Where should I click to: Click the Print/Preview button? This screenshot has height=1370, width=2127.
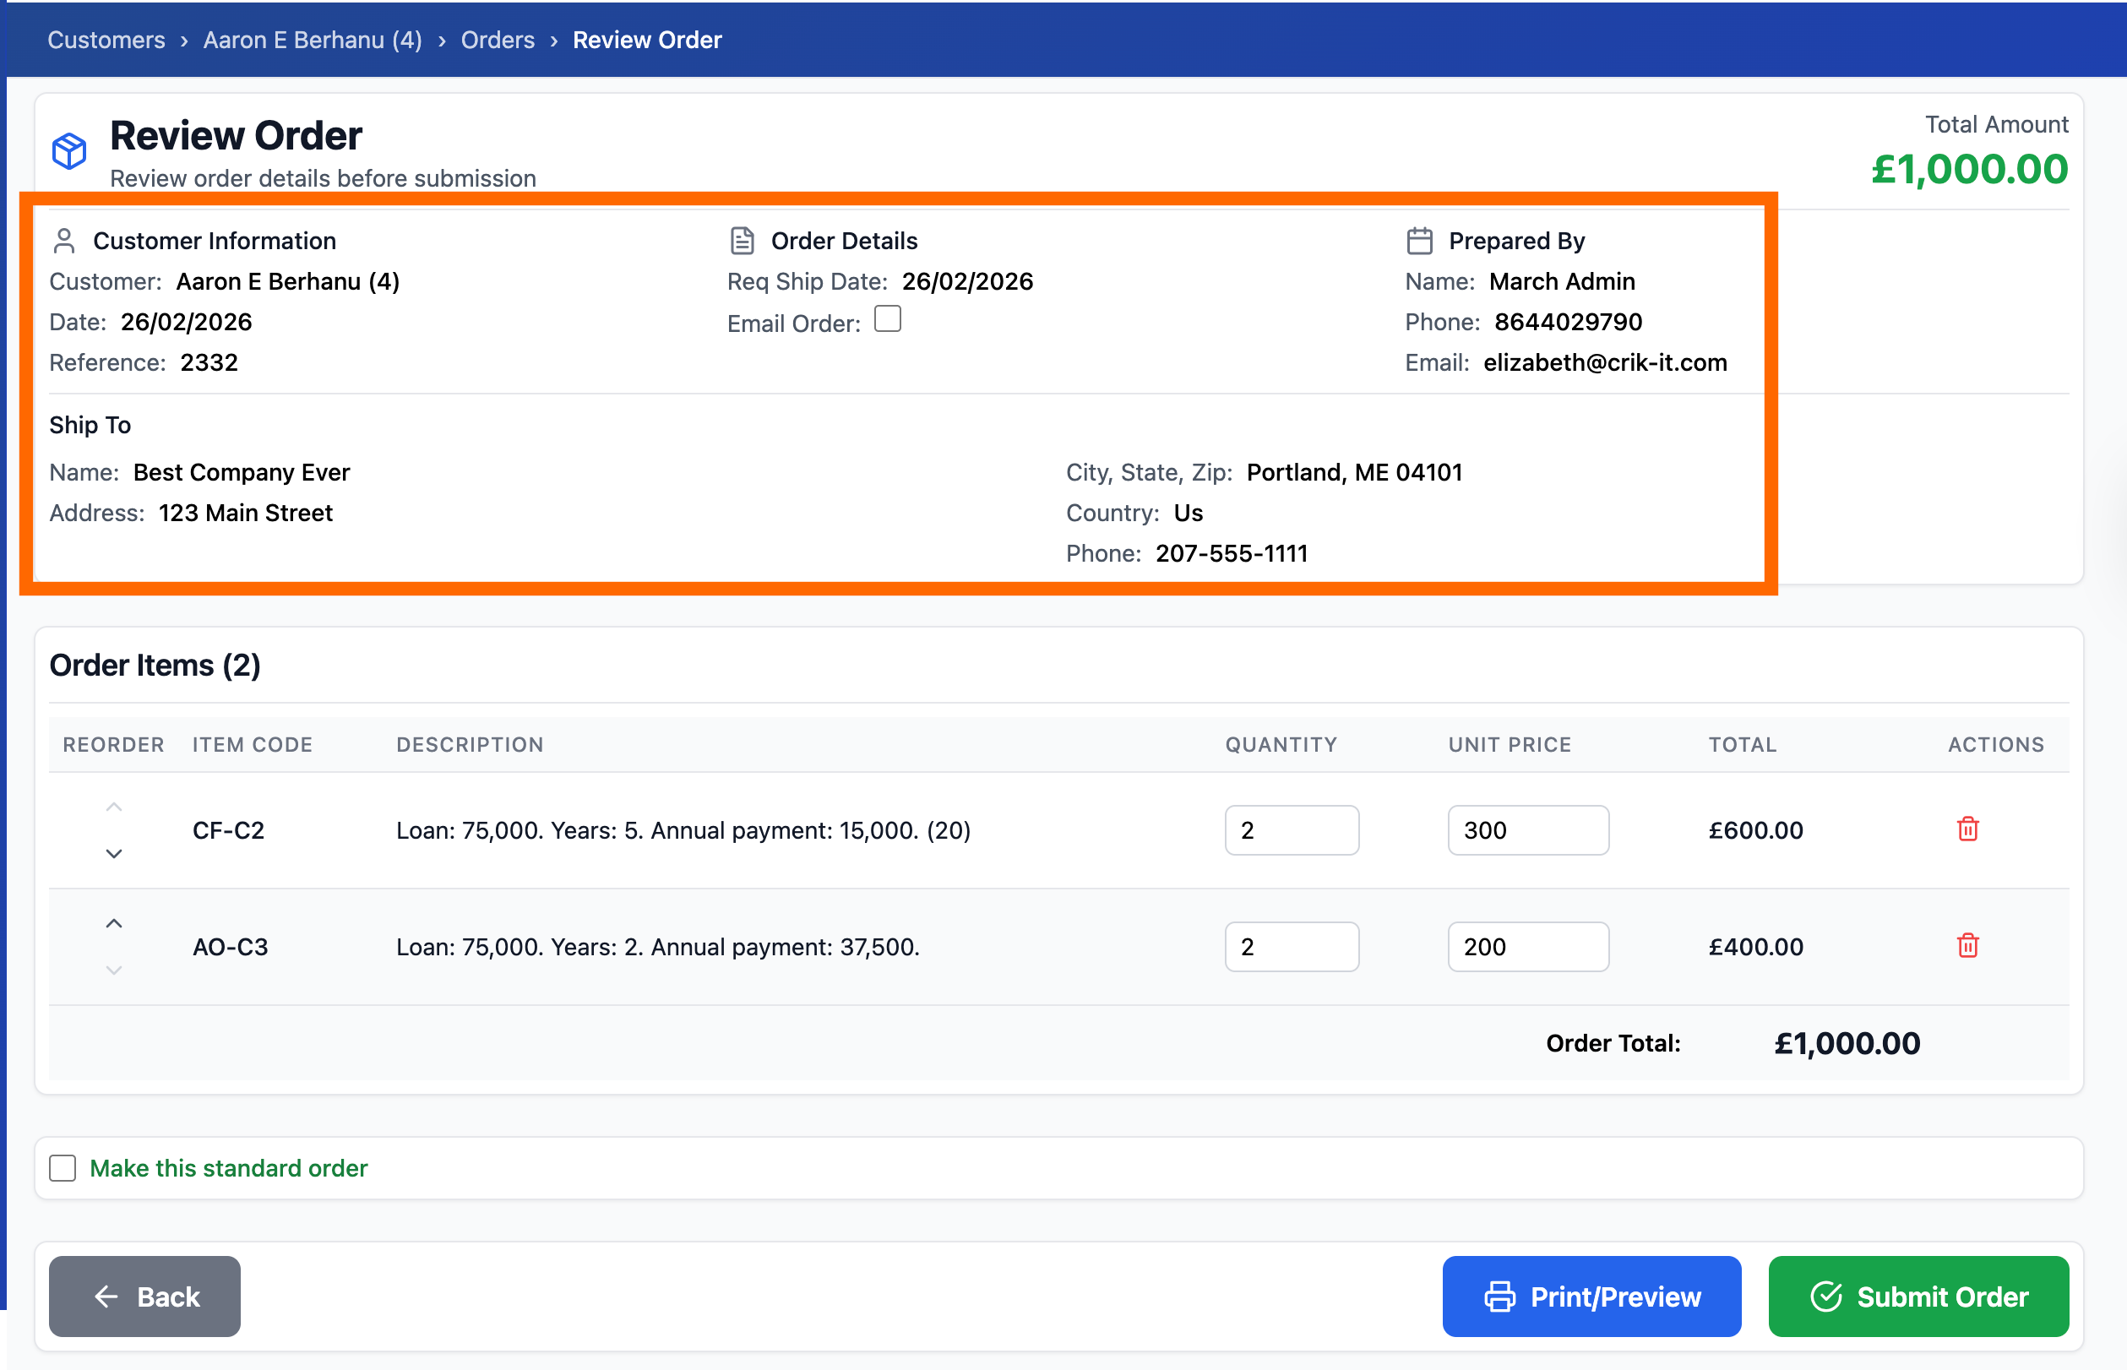coord(1591,1297)
